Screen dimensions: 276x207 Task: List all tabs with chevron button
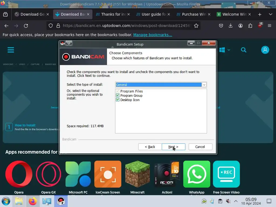click(x=271, y=14)
